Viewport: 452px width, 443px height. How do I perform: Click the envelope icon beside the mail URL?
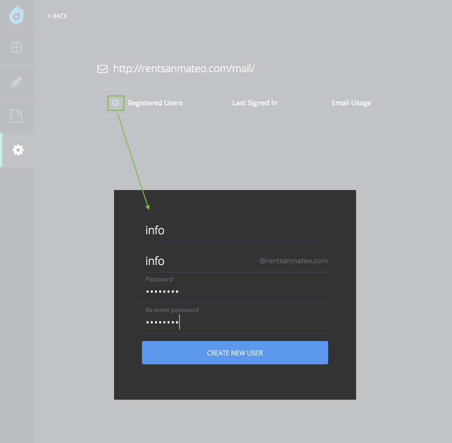tap(102, 69)
